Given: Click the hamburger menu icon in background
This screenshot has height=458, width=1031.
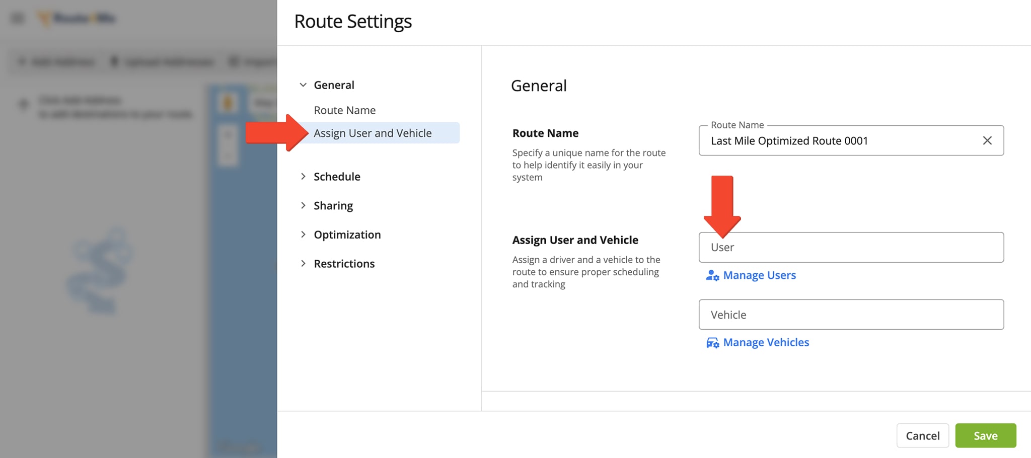Looking at the screenshot, I should (x=18, y=19).
